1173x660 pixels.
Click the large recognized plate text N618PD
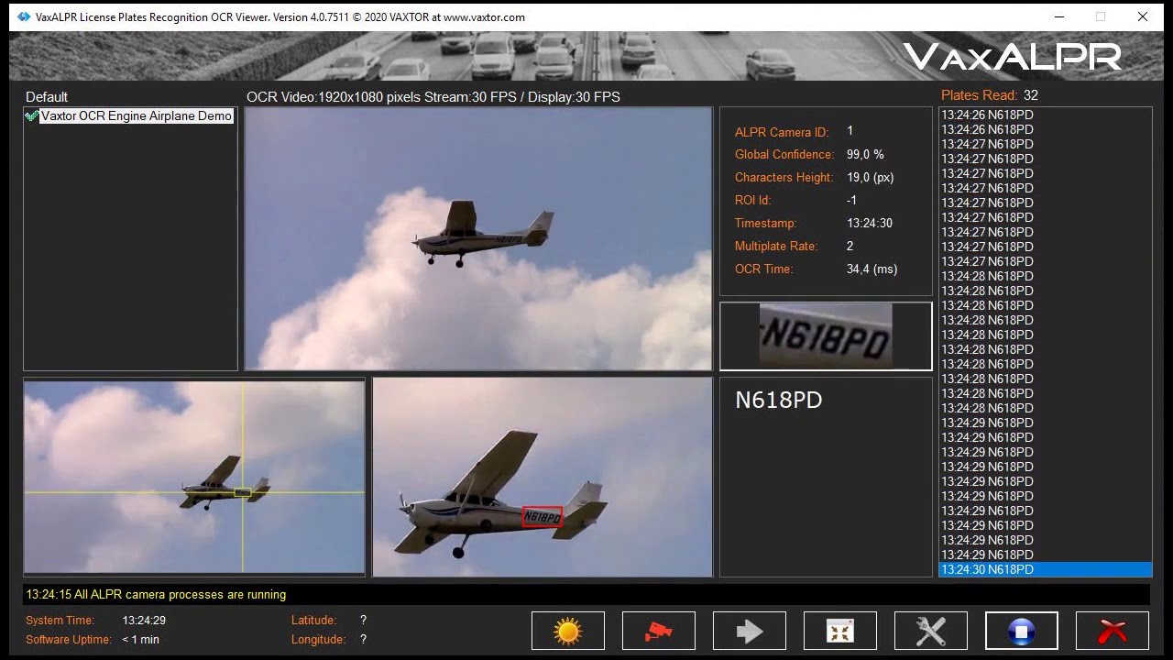[x=779, y=401]
